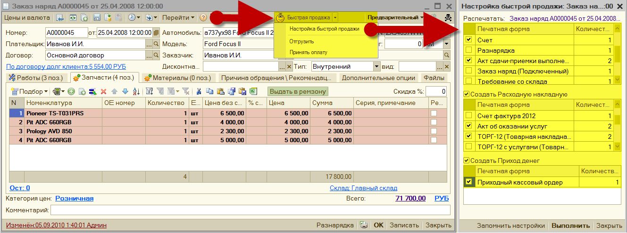Uncheck the Счет print form checkbox
The width and height of the screenshot is (627, 233).
(468, 40)
